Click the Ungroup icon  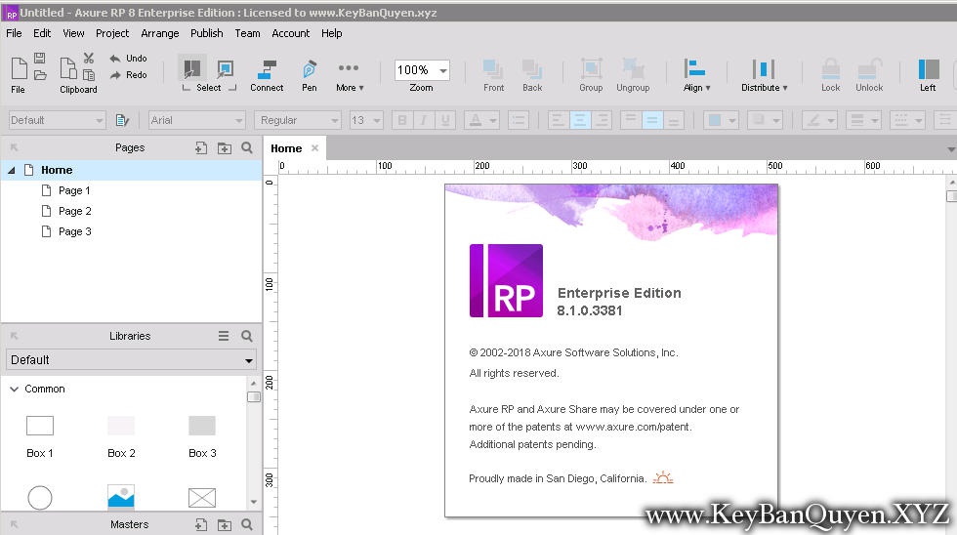pyautogui.click(x=633, y=68)
